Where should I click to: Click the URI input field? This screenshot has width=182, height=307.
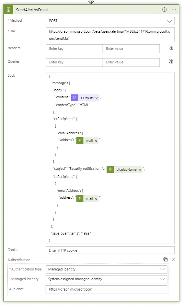[x=110, y=35]
